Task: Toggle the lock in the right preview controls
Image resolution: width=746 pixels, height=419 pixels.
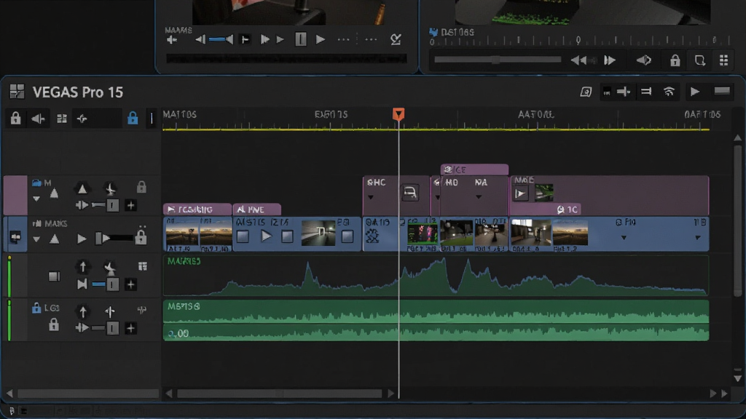Action: pyautogui.click(x=675, y=60)
